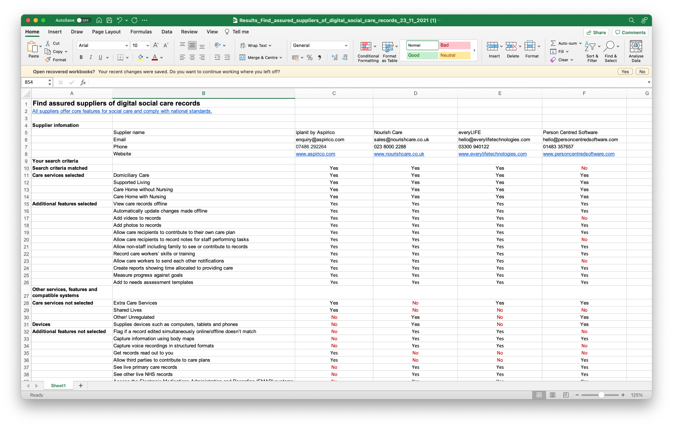Open the fill colour yellow swatch
The image size is (673, 427).
[x=140, y=57]
